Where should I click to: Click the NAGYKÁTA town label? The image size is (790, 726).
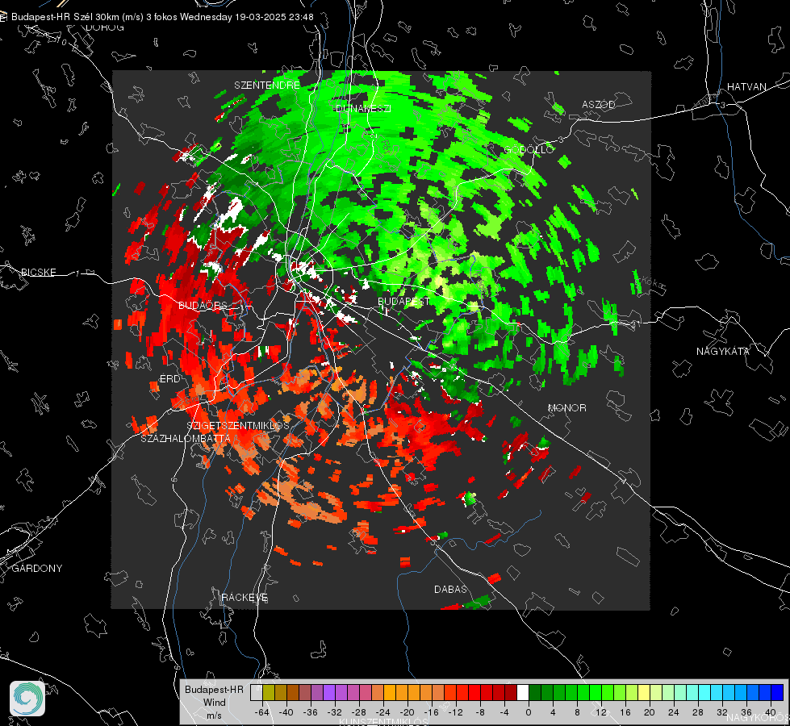[x=722, y=351]
